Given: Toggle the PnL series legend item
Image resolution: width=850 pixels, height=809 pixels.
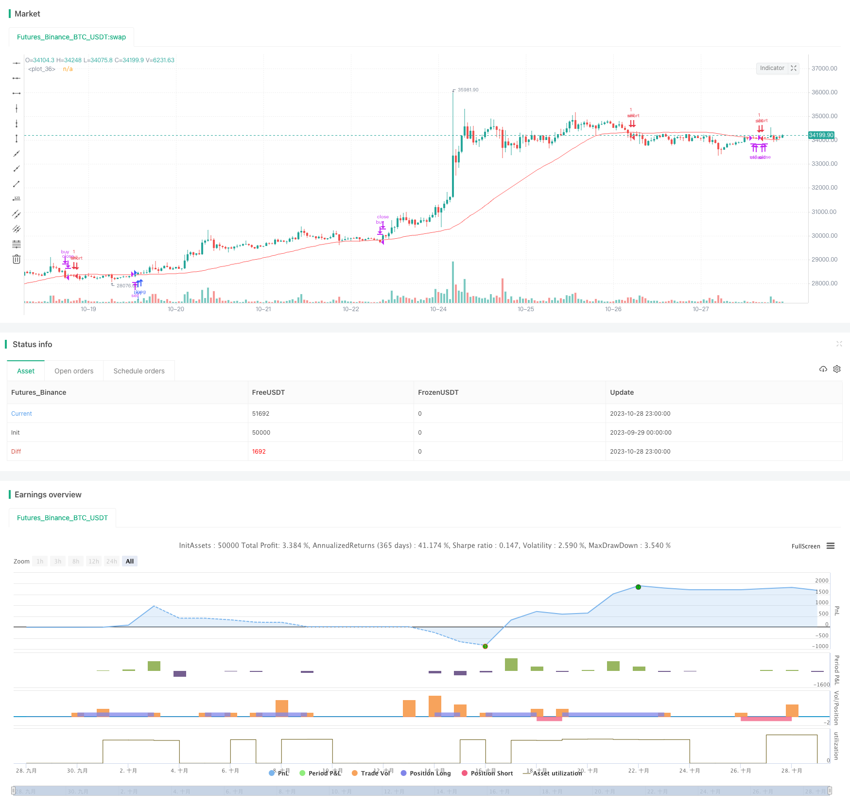Looking at the screenshot, I should (x=279, y=773).
